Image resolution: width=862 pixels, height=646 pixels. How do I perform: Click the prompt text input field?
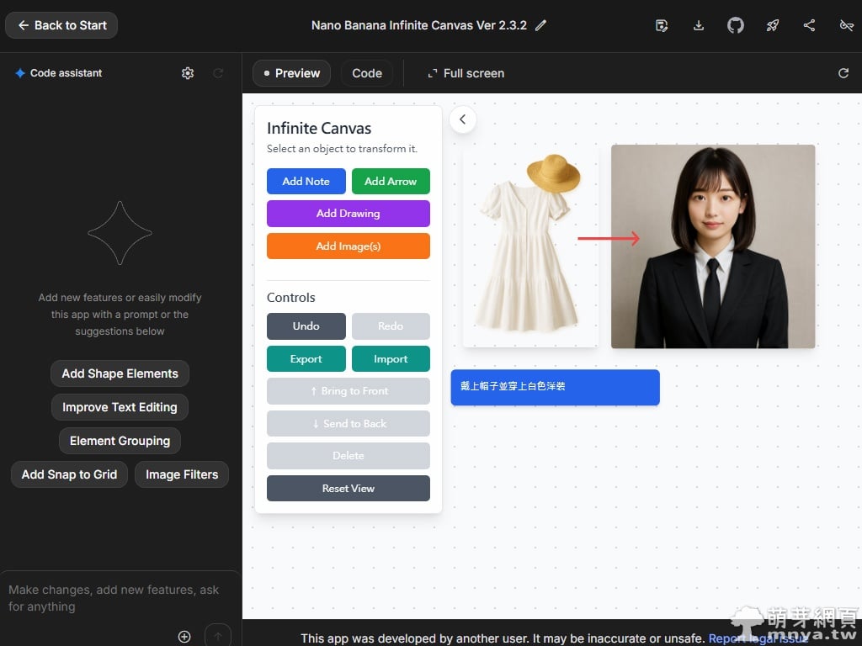point(118,598)
